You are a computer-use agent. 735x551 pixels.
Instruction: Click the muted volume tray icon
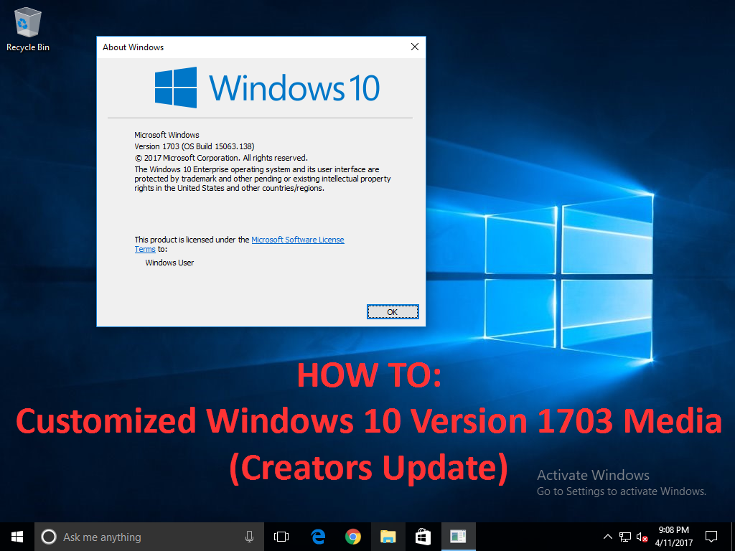pos(642,537)
